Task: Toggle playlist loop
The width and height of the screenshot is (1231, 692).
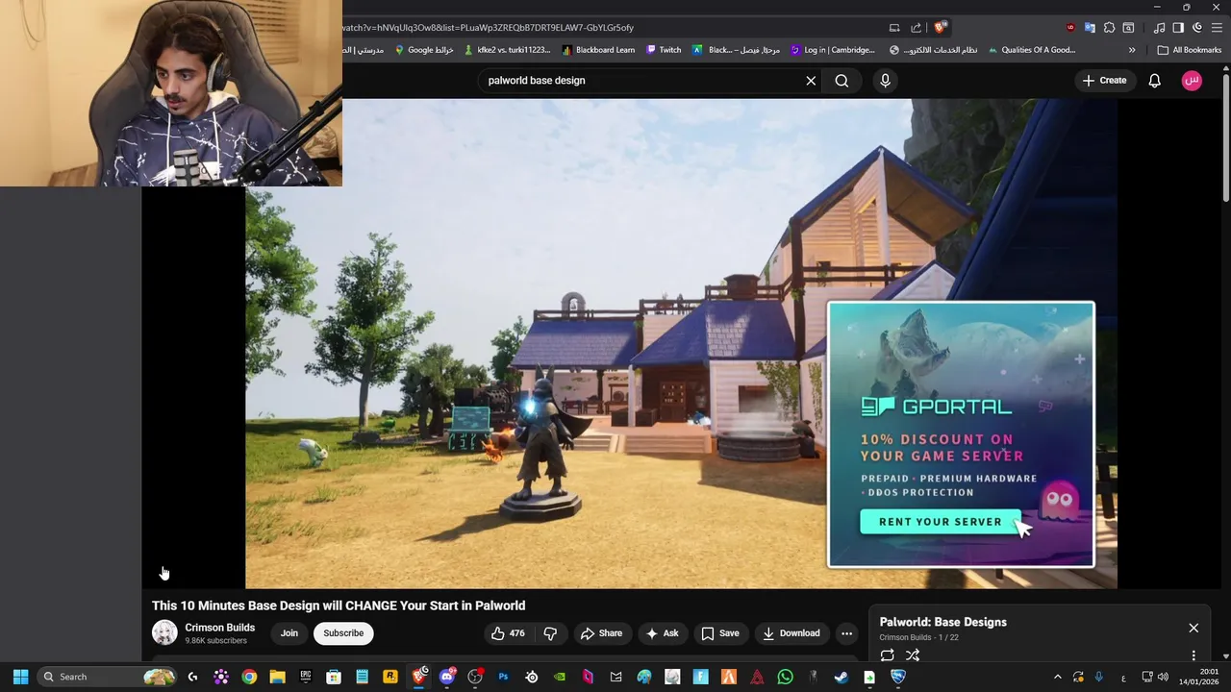Action: 887,655
